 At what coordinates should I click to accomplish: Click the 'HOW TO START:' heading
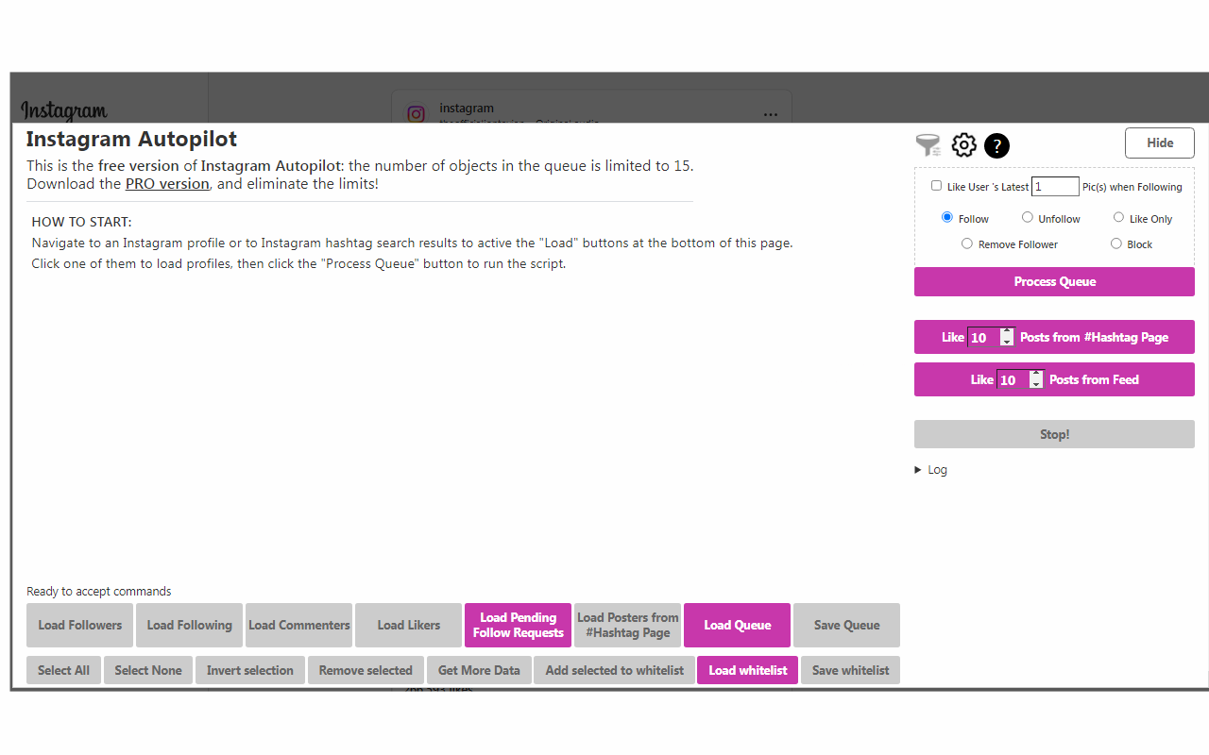coord(82,222)
